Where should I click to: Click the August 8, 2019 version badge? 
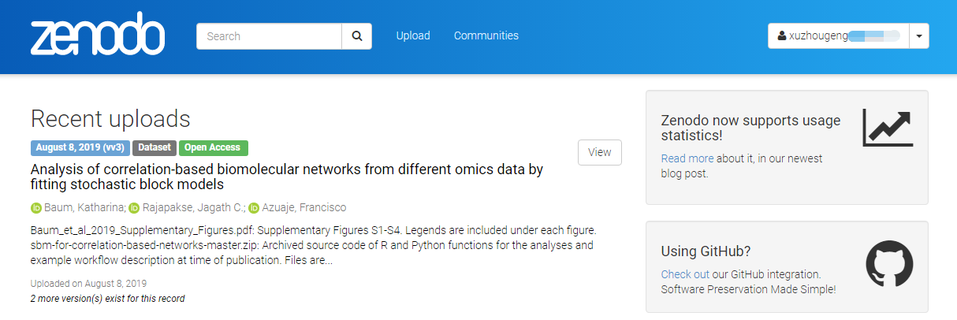point(80,147)
